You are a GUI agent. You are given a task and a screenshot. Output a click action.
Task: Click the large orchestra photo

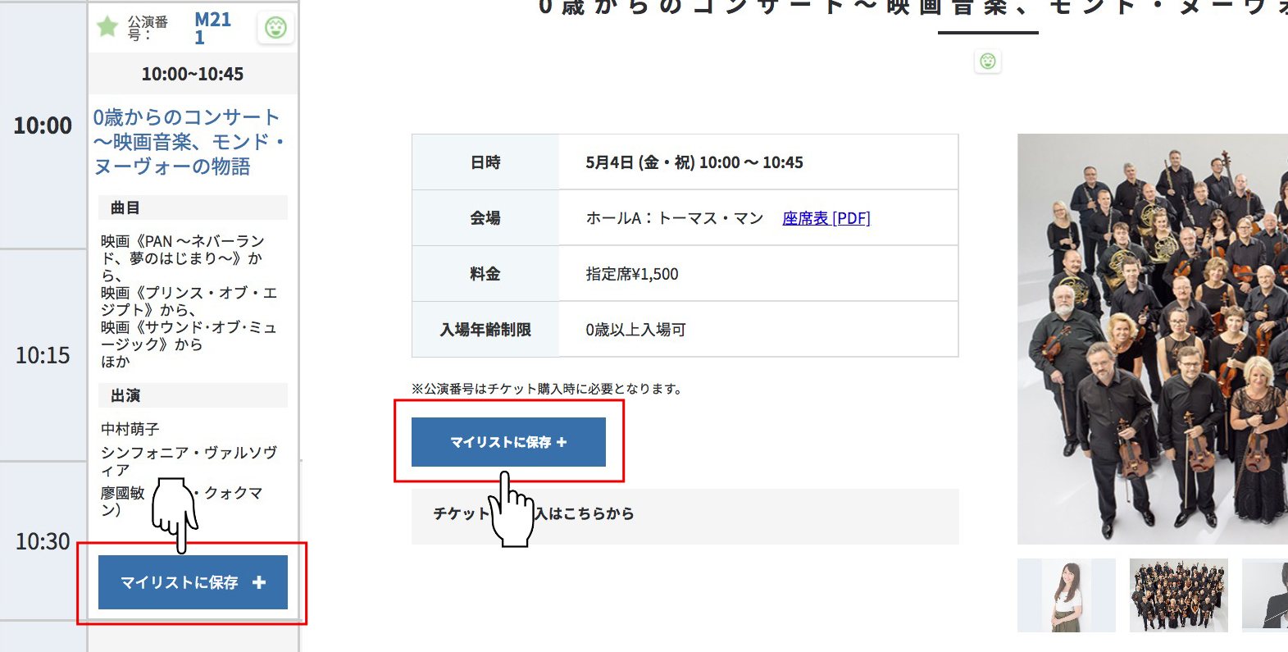click(x=1153, y=339)
